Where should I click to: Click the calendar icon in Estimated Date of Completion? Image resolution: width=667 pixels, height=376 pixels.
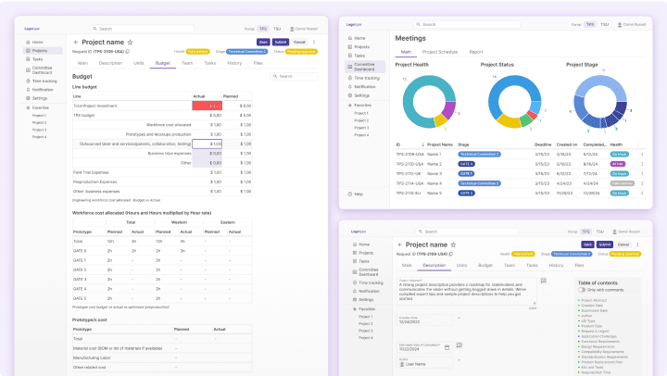[x=447, y=347]
